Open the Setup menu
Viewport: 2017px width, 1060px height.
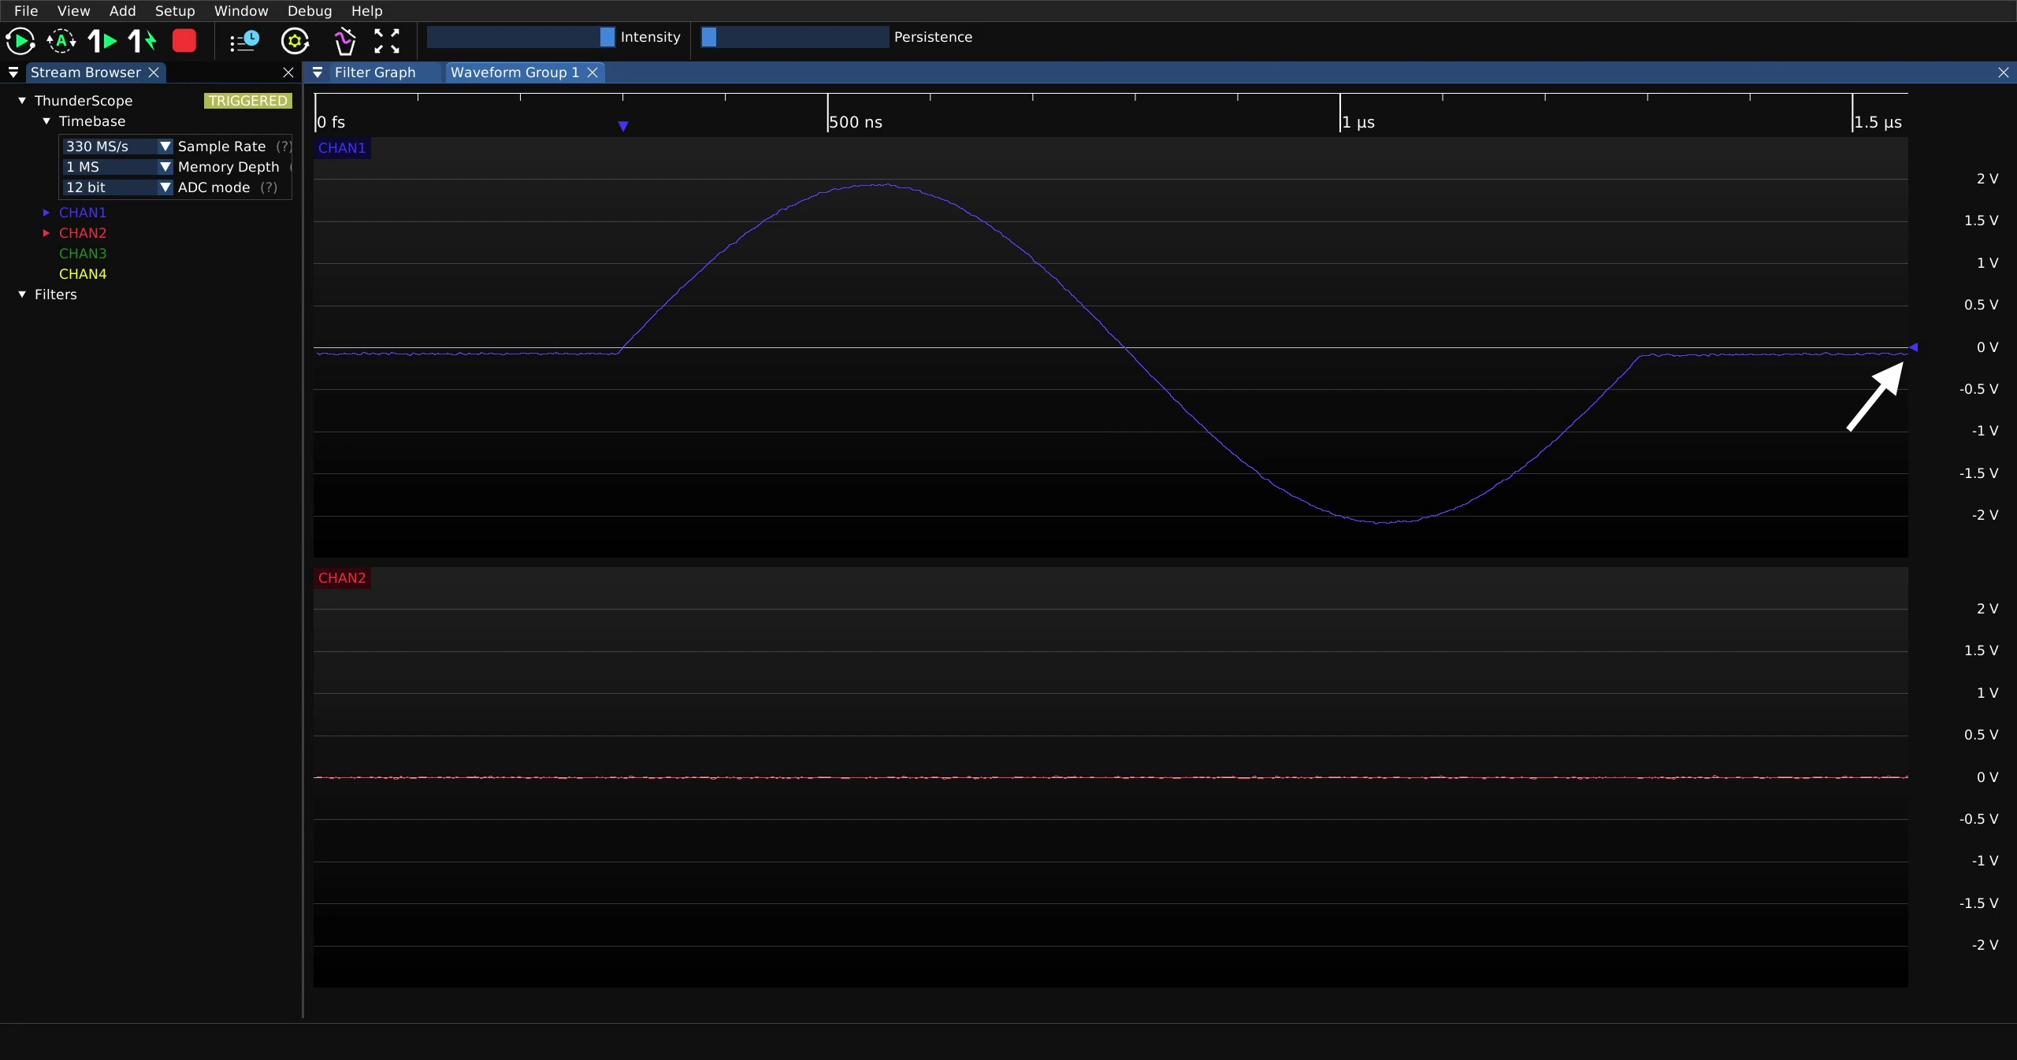click(175, 11)
